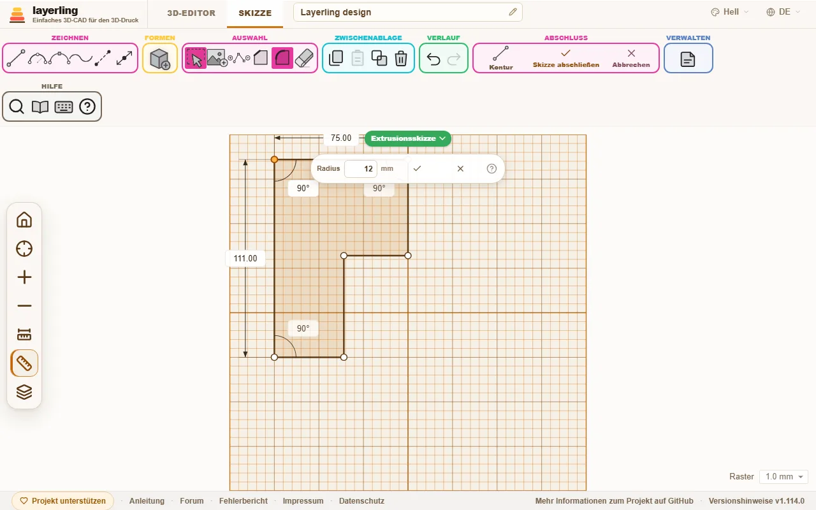This screenshot has width=816, height=510.
Task: Expand the Extrusionsskizze dropdown
Action: [x=408, y=138]
